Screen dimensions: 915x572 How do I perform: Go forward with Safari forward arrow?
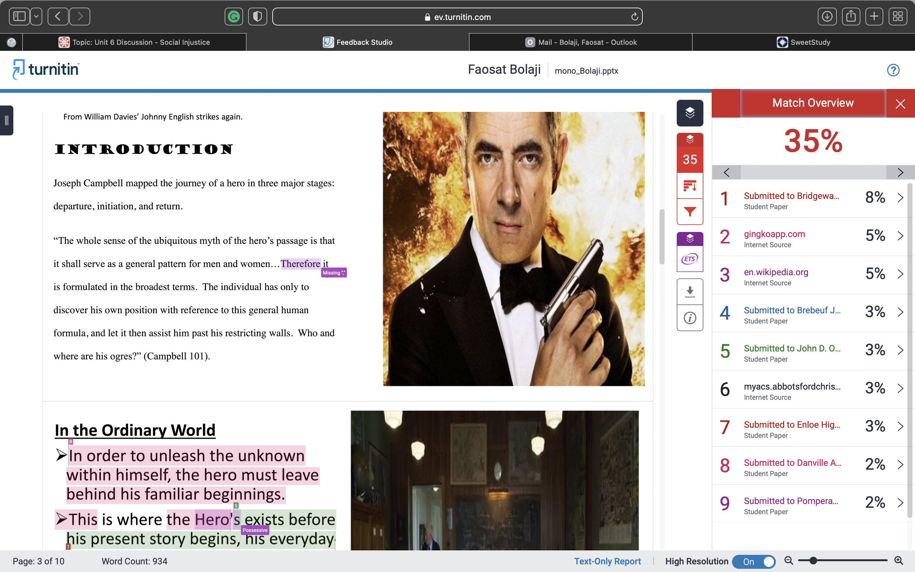(x=80, y=17)
